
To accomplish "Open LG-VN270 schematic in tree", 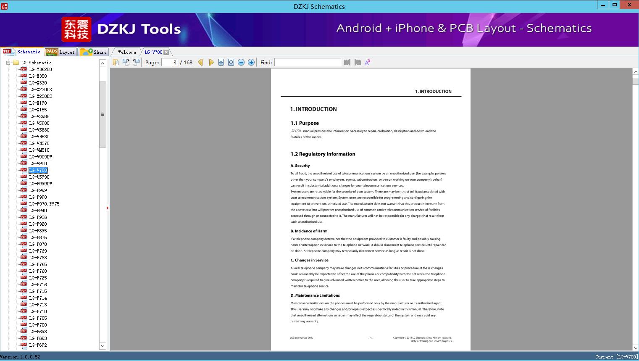I will 39,143.
